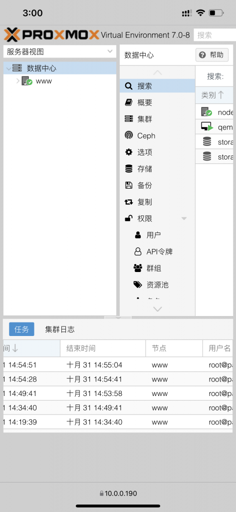
Task: Select the 任务 tab
Action: coord(21,329)
